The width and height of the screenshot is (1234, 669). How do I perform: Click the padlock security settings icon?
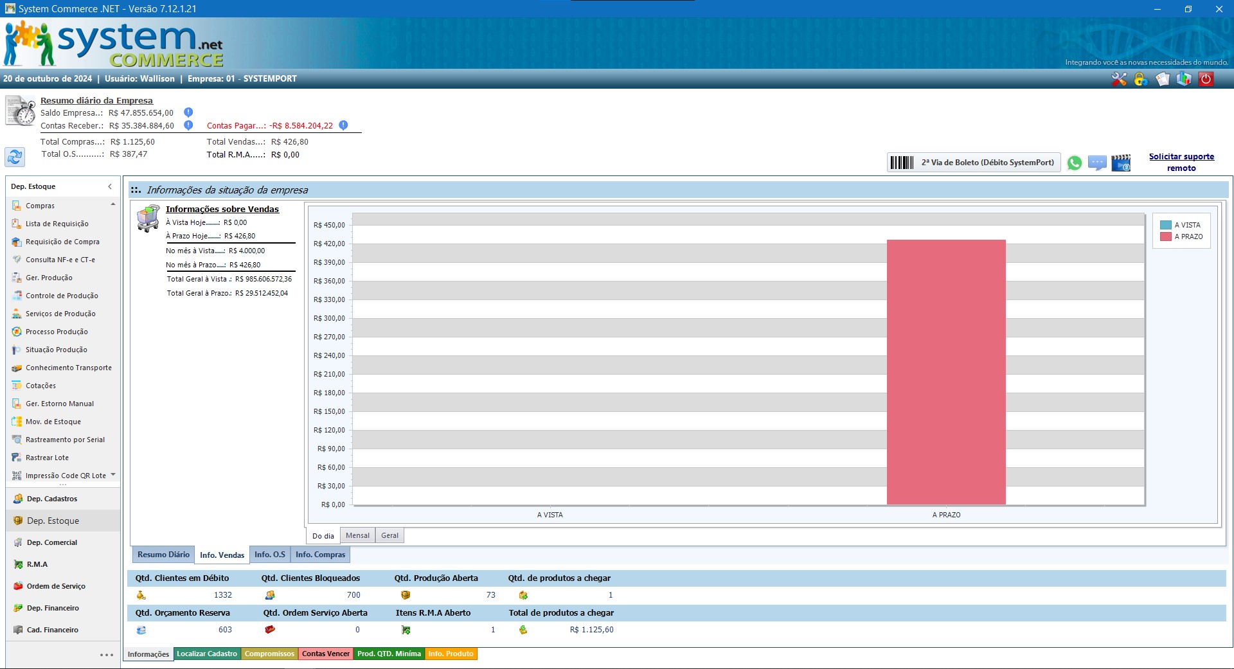tap(1141, 79)
